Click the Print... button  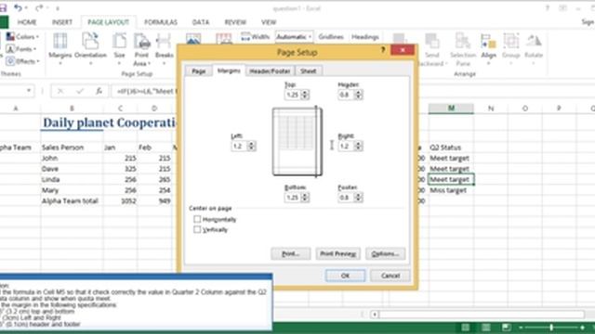click(x=291, y=253)
